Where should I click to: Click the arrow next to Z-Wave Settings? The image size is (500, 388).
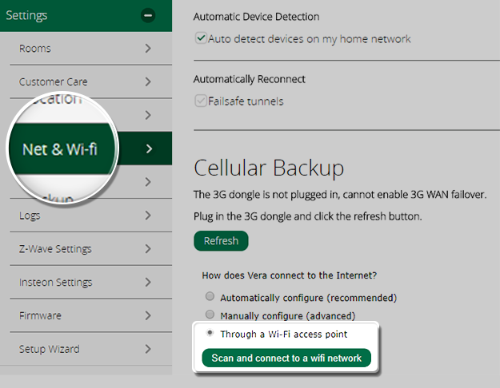(148, 249)
